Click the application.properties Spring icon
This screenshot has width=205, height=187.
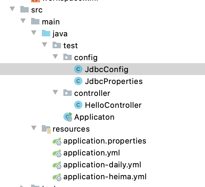pyautogui.click(x=57, y=141)
